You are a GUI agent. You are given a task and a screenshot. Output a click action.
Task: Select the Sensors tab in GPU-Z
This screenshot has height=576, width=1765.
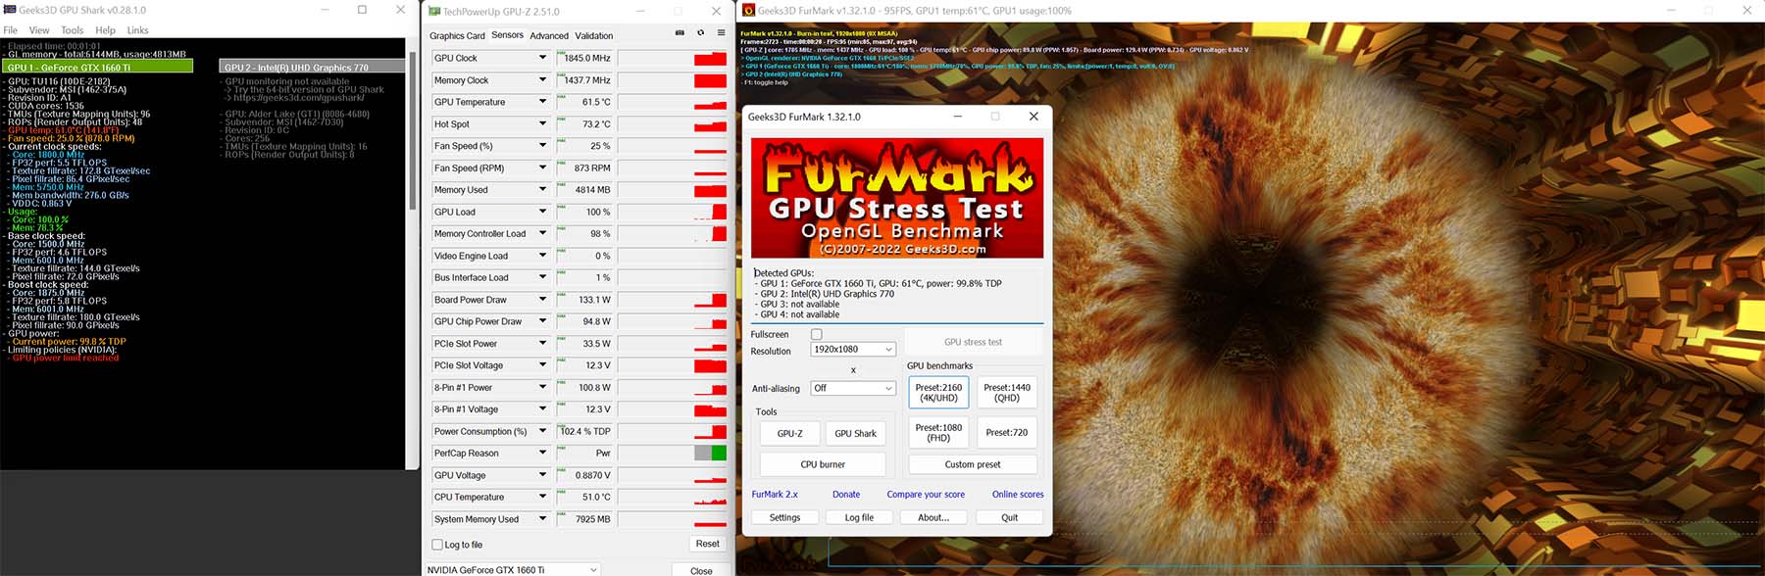[507, 35]
